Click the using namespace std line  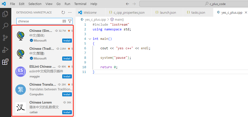112,29
